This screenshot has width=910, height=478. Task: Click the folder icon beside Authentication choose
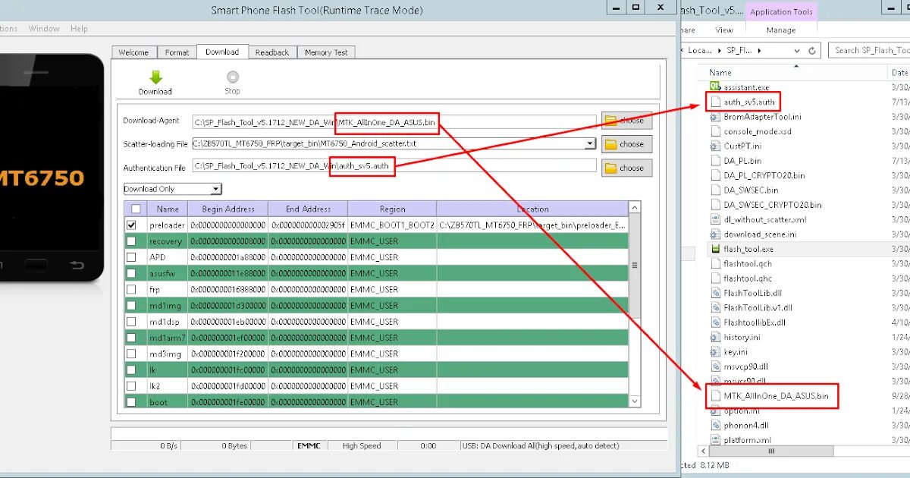(x=610, y=168)
